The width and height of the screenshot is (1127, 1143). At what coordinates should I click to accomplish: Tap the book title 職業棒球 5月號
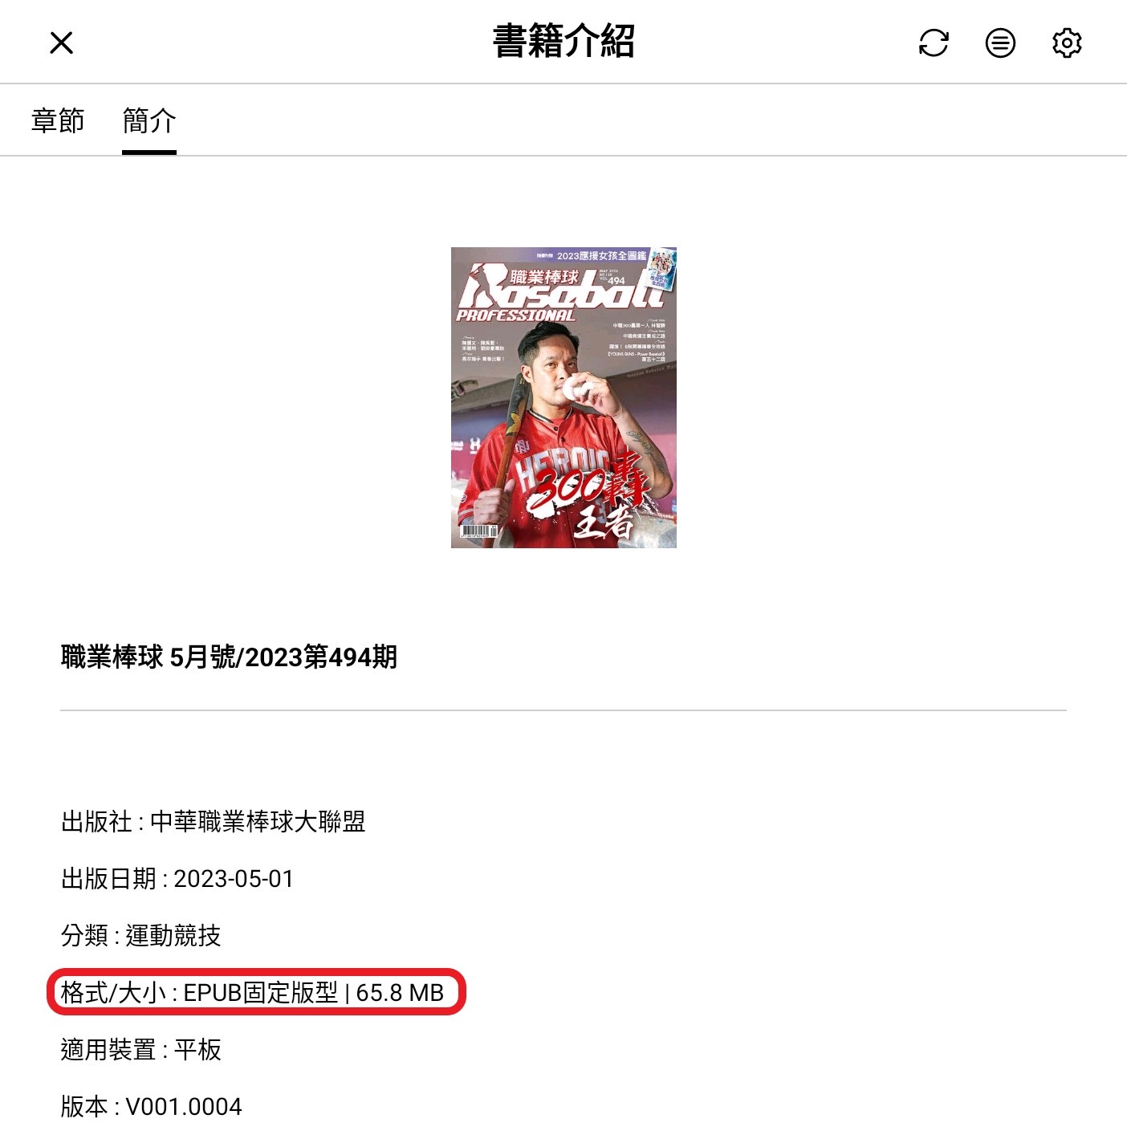tap(229, 657)
